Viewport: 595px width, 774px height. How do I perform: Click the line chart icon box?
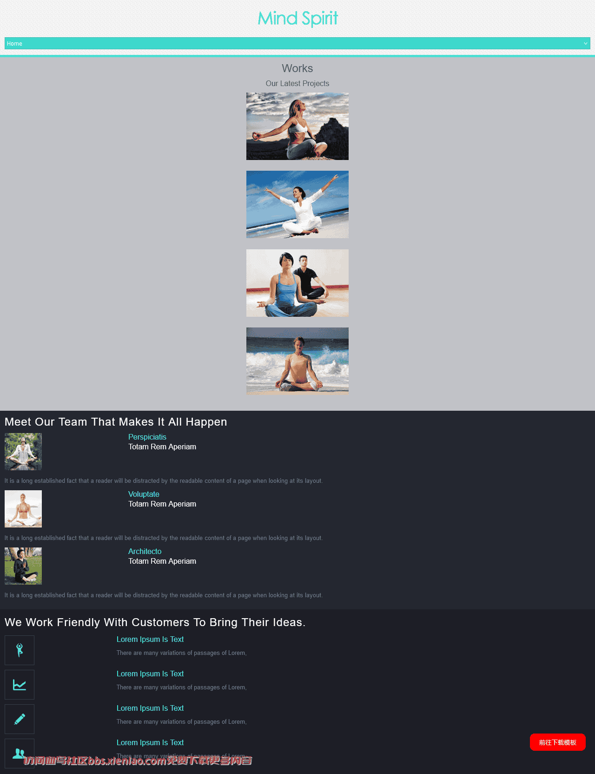pyautogui.click(x=20, y=685)
